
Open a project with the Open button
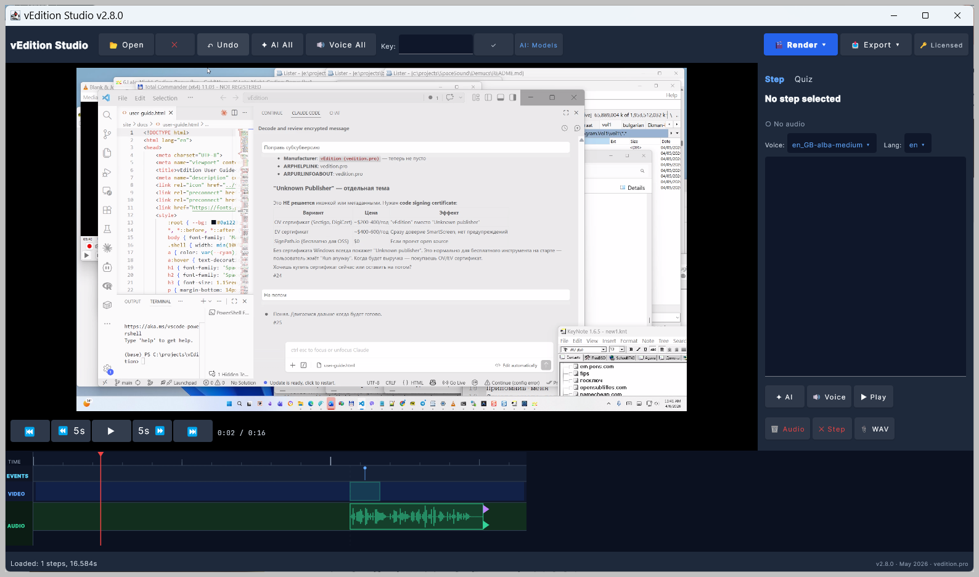pyautogui.click(x=126, y=45)
